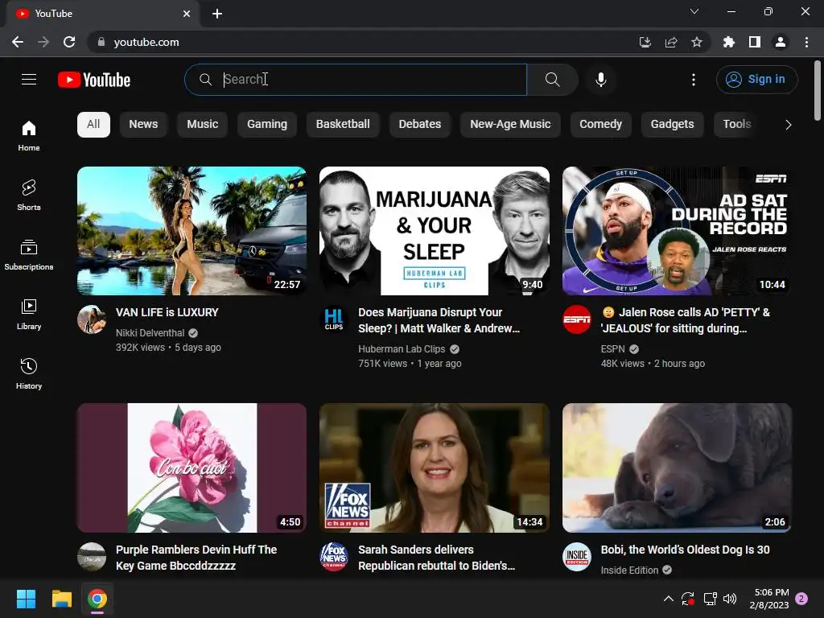Select the Comedy filter chip

pyautogui.click(x=600, y=125)
